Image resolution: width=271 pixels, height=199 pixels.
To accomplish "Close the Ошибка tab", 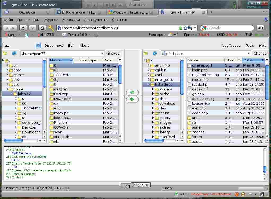I will pyautogui.click(x=48, y=12).
